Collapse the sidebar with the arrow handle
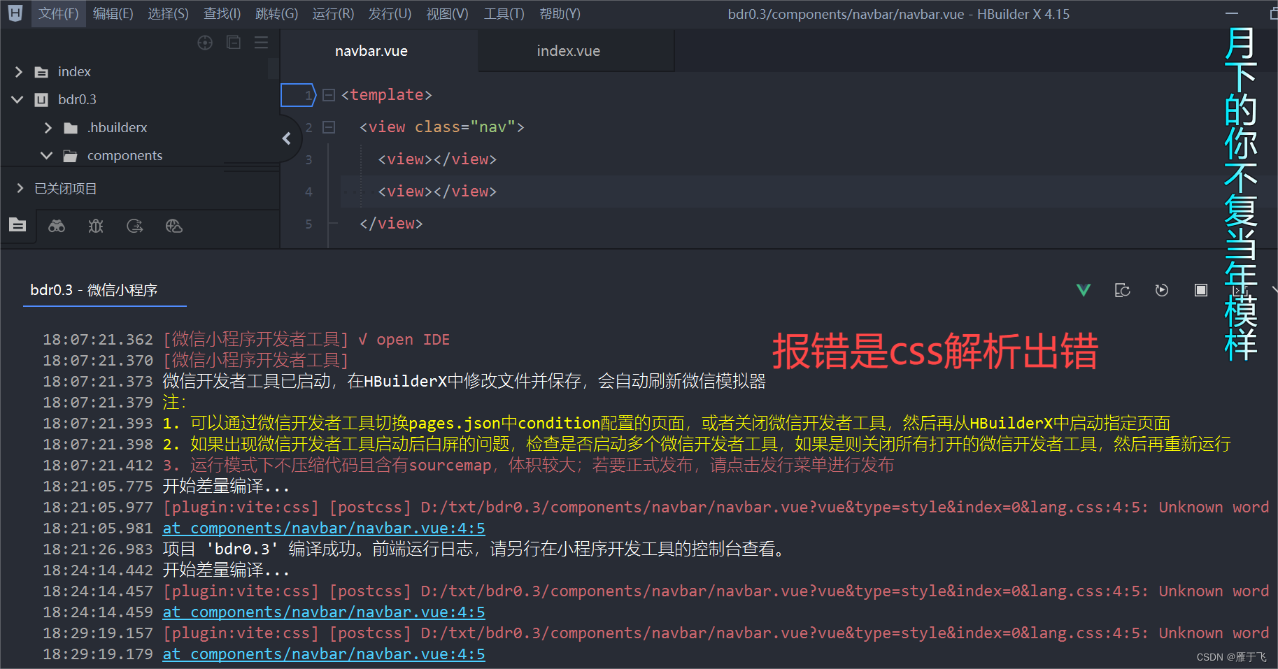 coord(287,138)
